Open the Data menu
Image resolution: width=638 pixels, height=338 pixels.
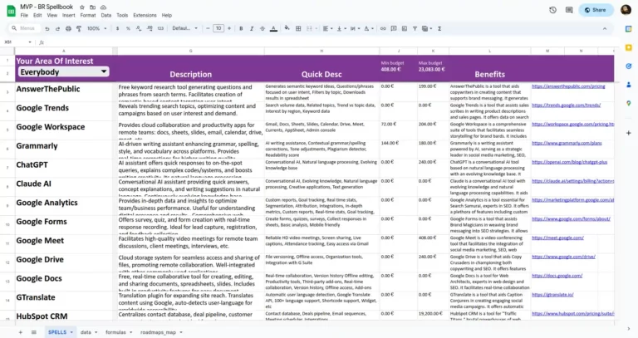coord(106,15)
